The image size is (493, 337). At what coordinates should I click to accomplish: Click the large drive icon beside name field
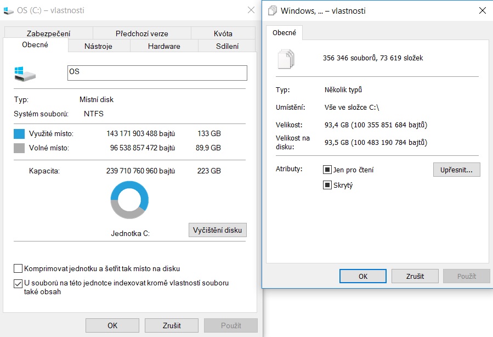click(25, 74)
